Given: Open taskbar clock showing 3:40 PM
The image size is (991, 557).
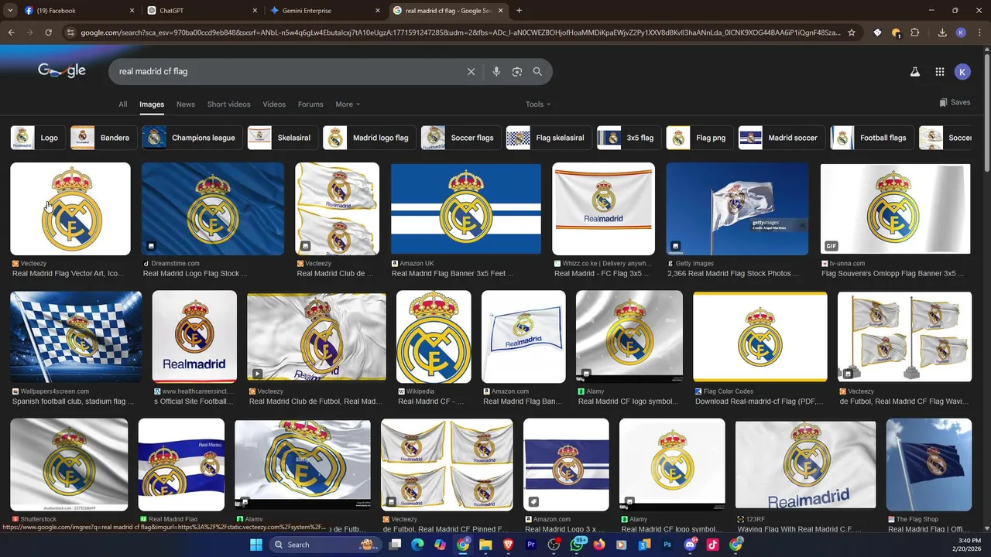Looking at the screenshot, I should click(x=969, y=545).
